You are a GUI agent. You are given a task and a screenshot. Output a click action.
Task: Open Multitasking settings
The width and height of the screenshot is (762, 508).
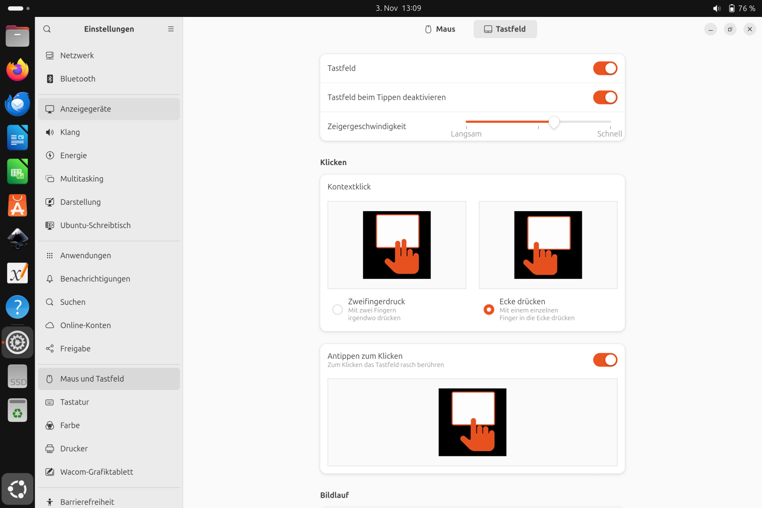[x=109, y=179]
